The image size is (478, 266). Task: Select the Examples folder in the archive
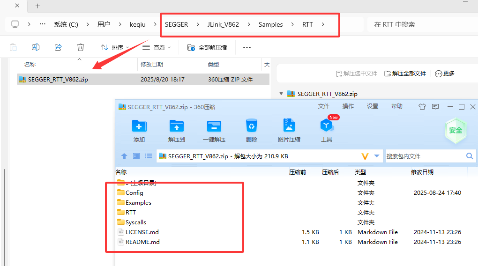coord(138,203)
